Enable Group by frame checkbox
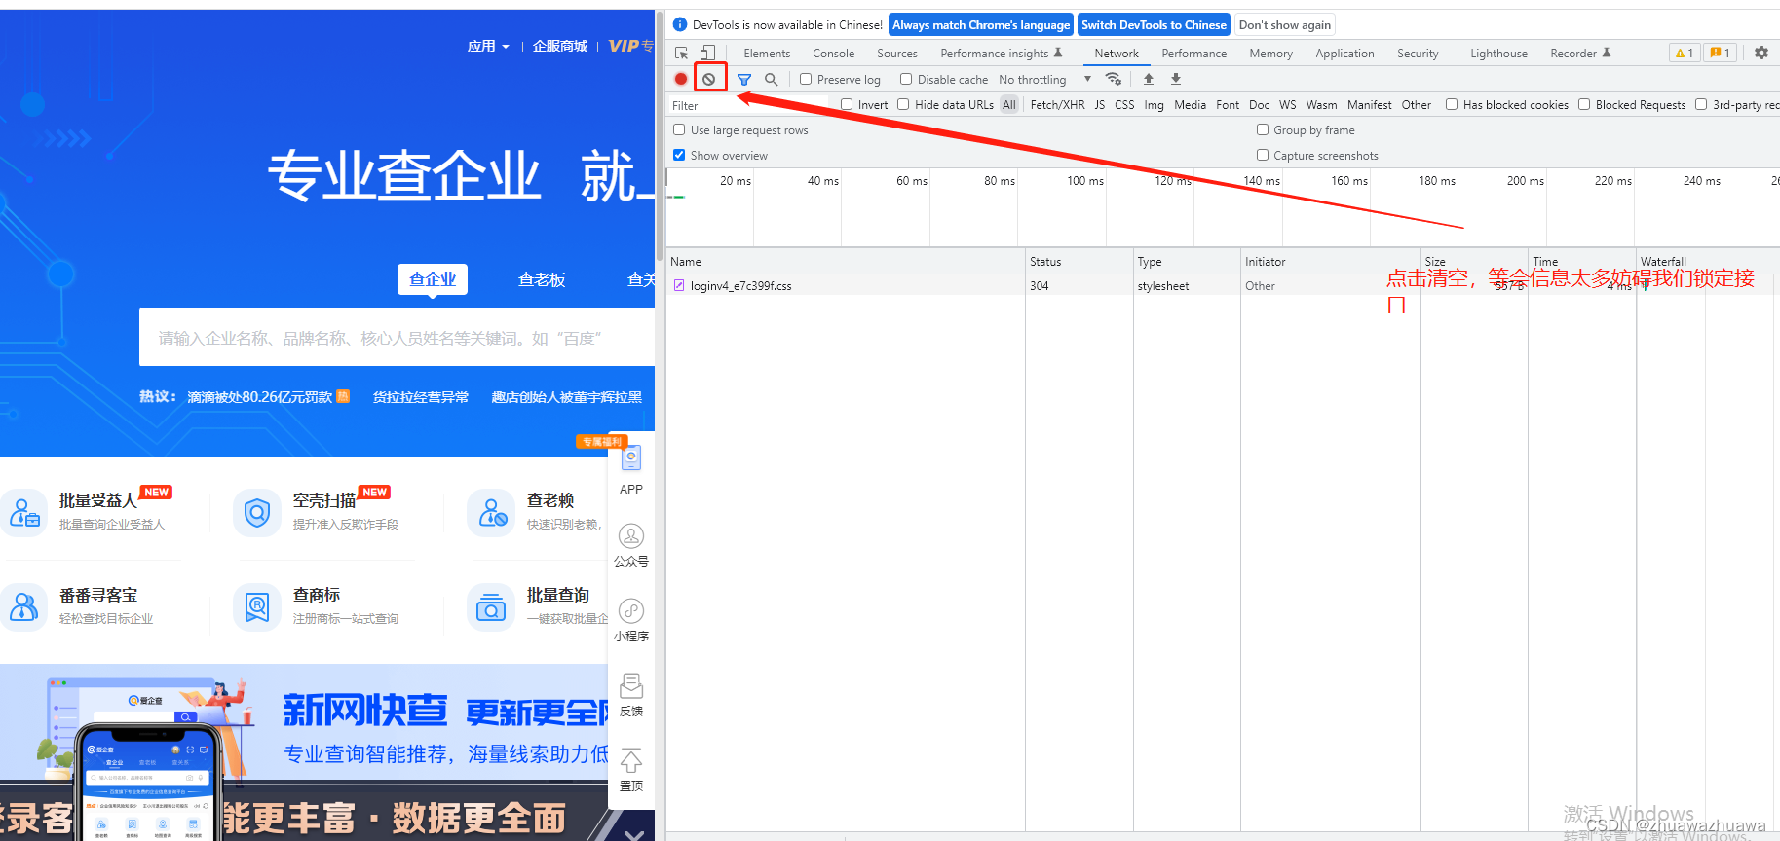 (x=1263, y=129)
